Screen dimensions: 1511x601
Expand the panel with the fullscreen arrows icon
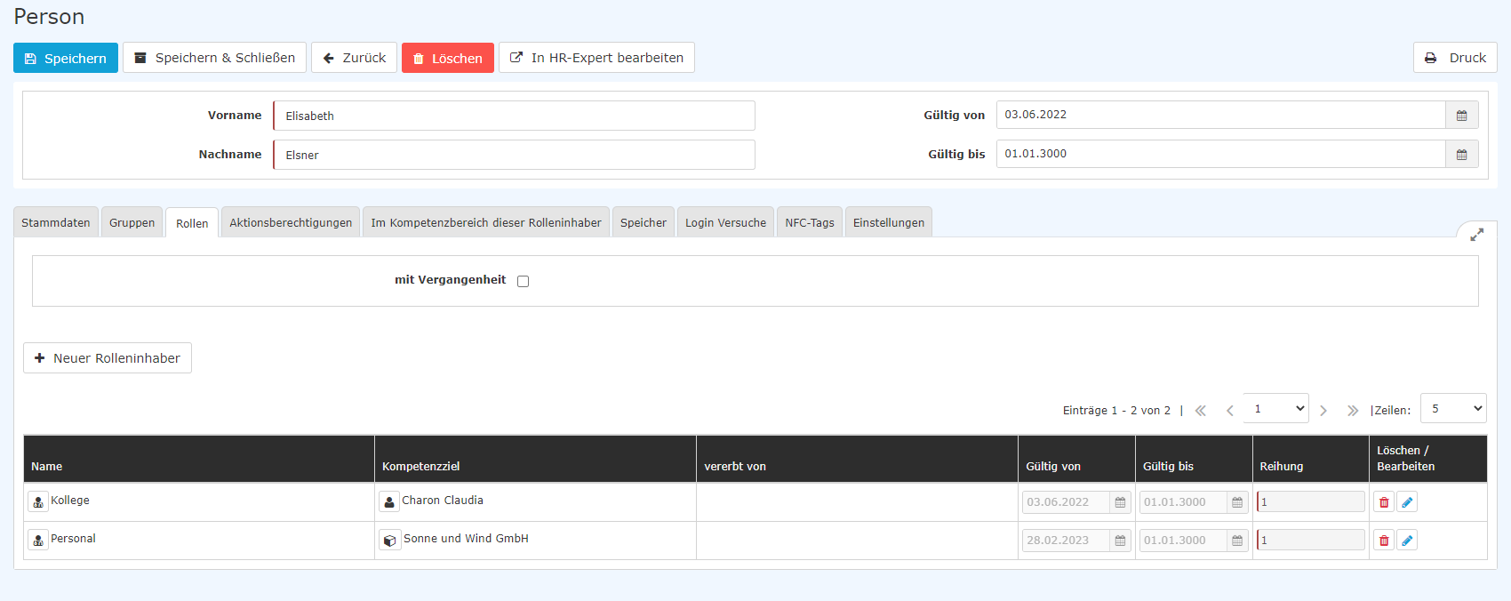coord(1476,235)
